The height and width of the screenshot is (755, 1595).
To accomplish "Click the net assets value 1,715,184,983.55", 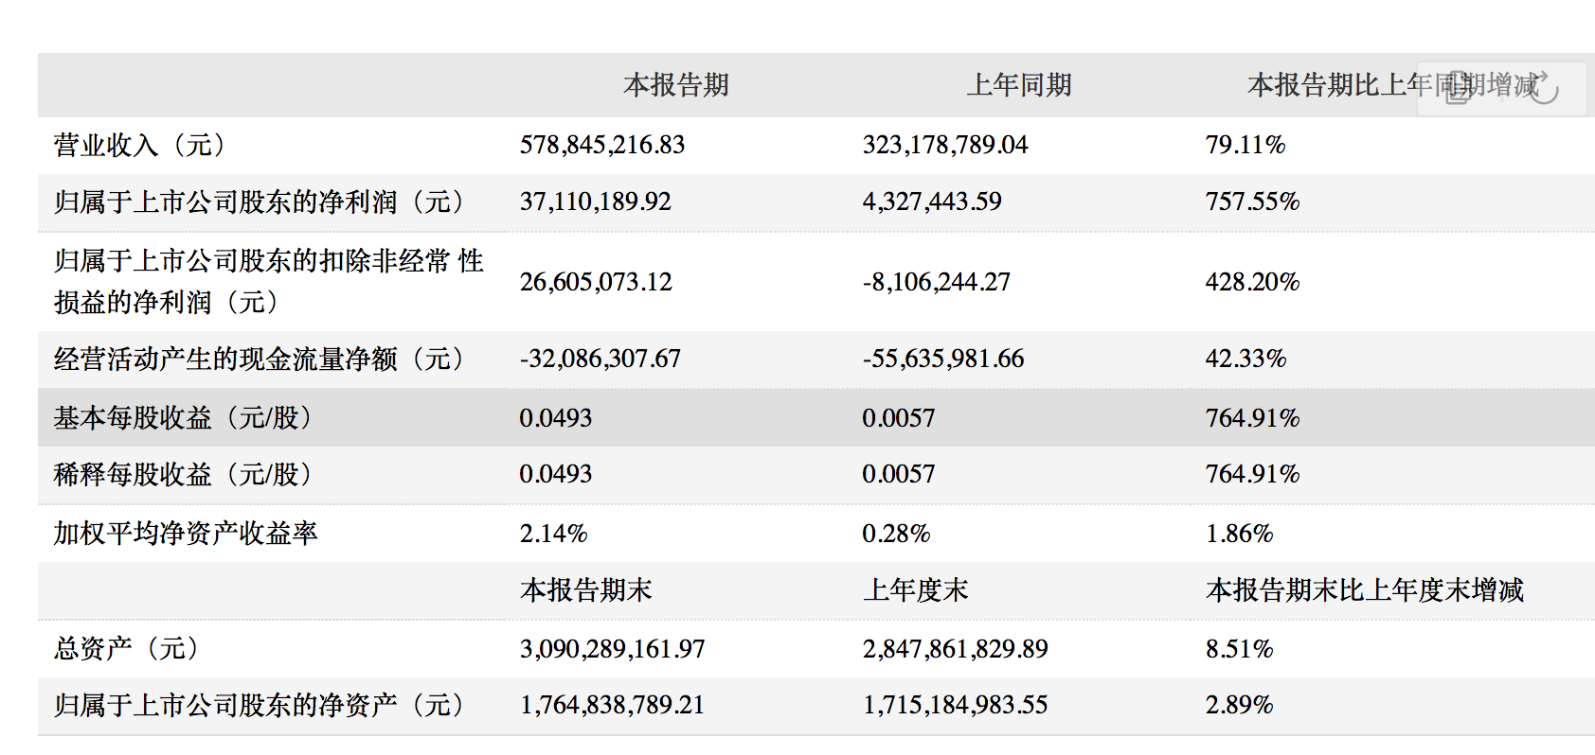I will 956,705.
